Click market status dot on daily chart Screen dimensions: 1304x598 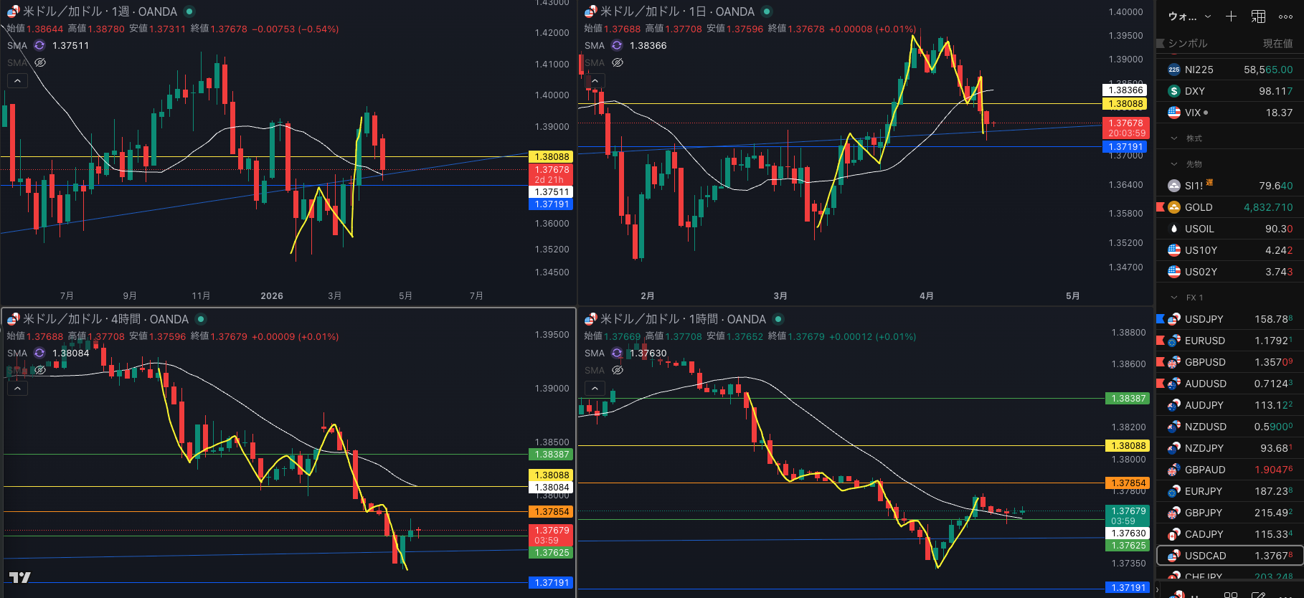click(766, 11)
